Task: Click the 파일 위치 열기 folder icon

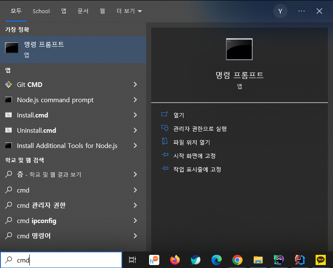Action: [x=165, y=141]
